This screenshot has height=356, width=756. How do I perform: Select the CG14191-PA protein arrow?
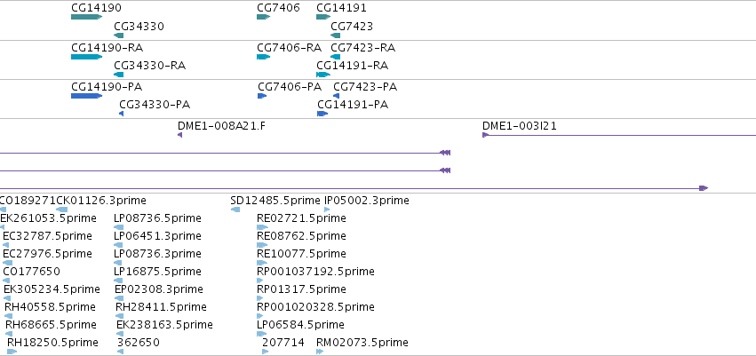[322, 114]
